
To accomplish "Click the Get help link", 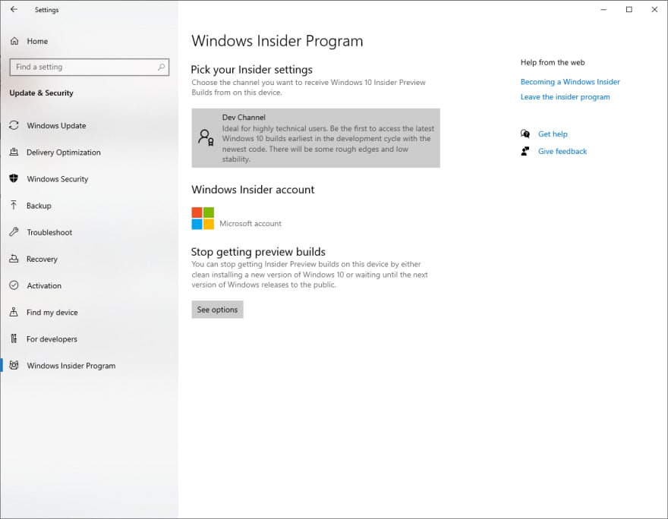I will tap(553, 134).
